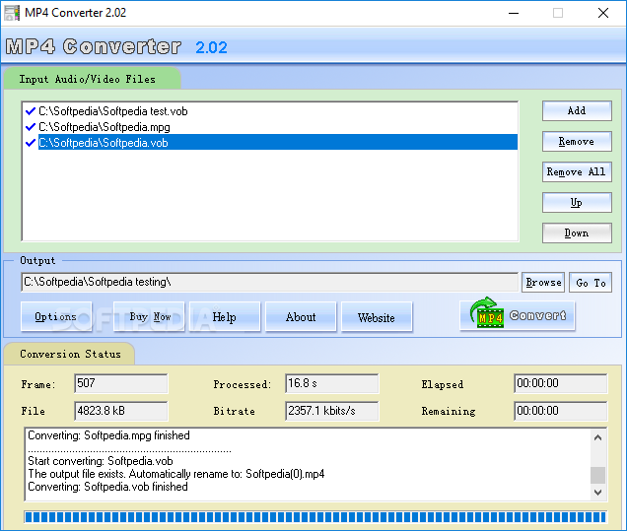This screenshot has height=531, width=627.
Task: Click the green MP4 icon on Convert
Action: (x=487, y=312)
